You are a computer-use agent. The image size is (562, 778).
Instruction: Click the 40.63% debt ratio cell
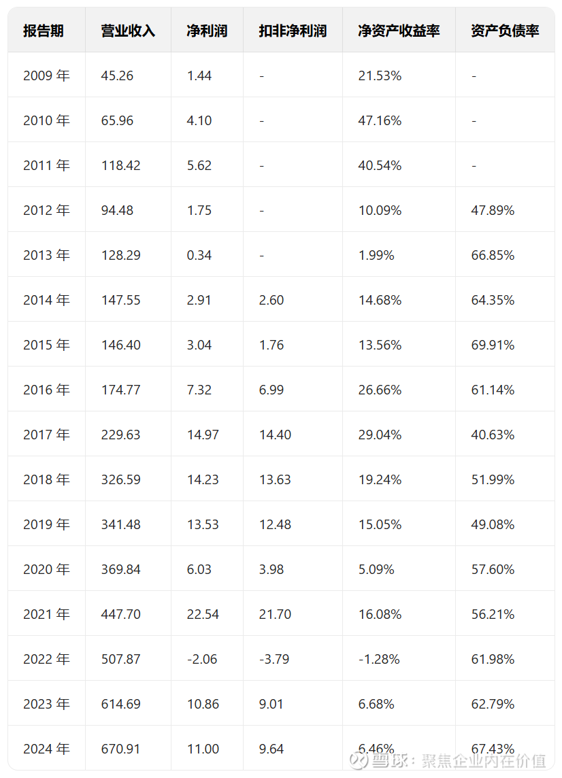coord(493,435)
